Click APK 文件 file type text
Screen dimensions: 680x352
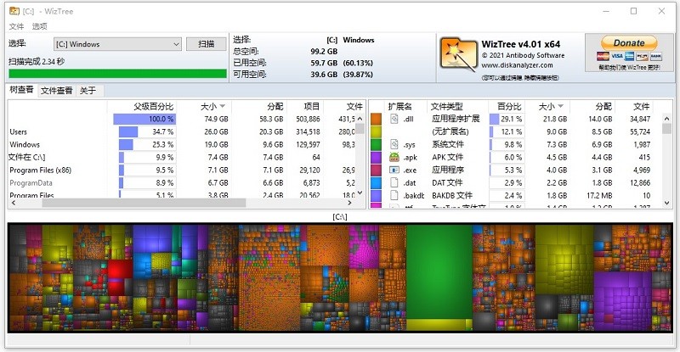point(448,157)
